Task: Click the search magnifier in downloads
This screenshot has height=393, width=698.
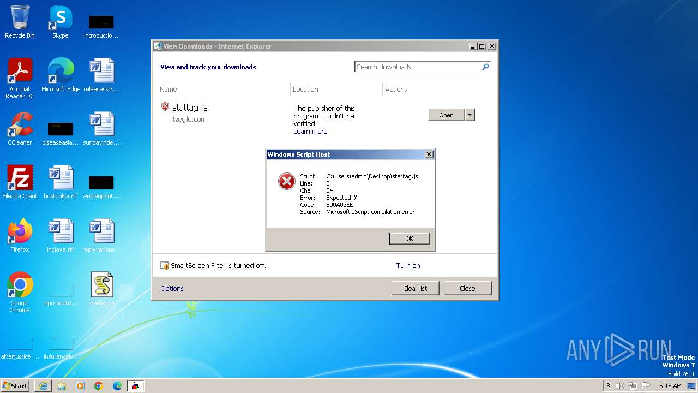Action: [x=485, y=67]
